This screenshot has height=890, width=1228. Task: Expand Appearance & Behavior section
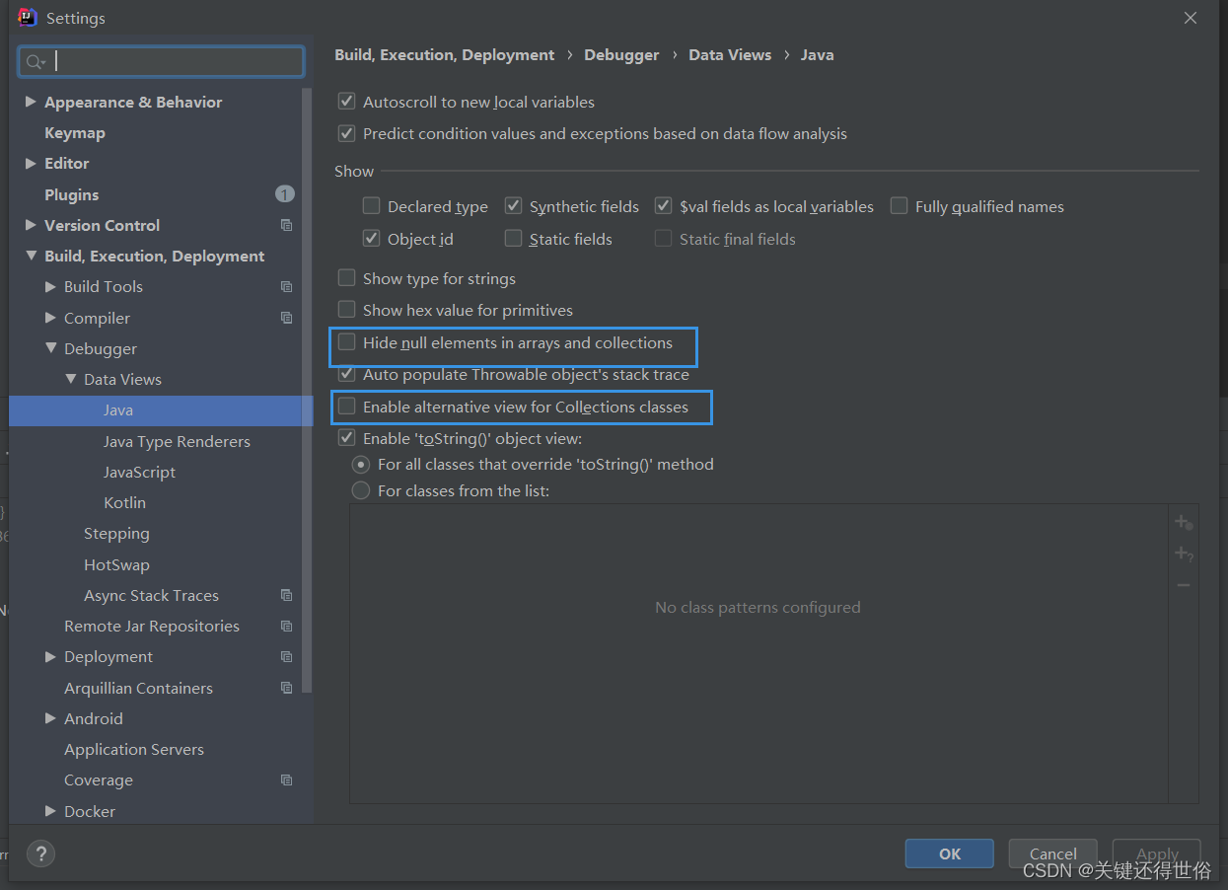coord(31,102)
